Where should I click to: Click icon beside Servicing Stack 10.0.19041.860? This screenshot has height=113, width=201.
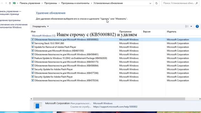point(33,43)
